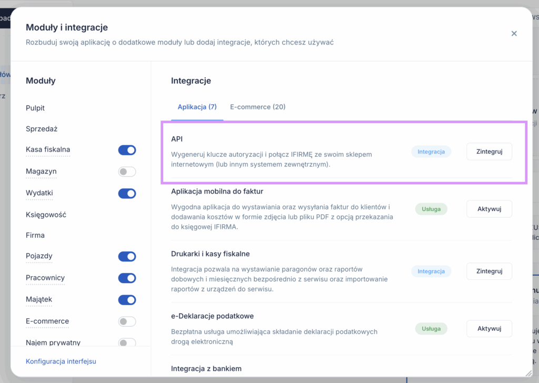The image size is (539, 383).
Task: Disable the Kasa fiskalna module toggle
Action: 127,150
